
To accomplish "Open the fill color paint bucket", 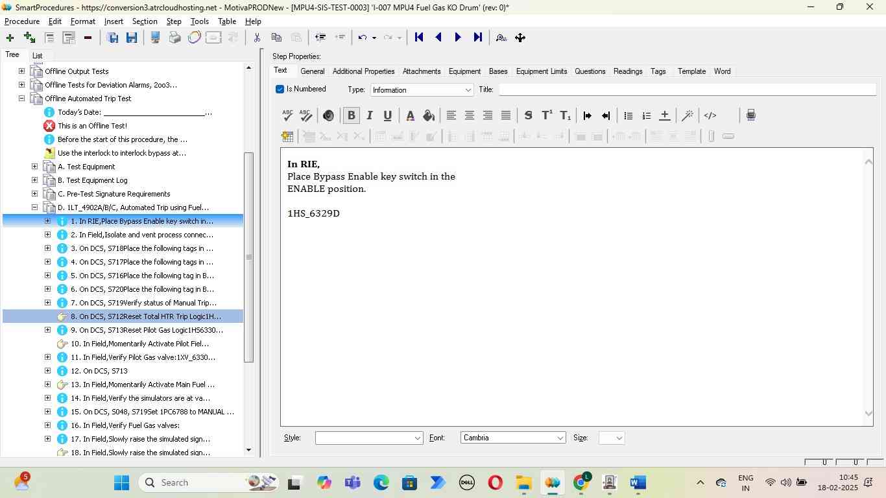I will (x=429, y=115).
